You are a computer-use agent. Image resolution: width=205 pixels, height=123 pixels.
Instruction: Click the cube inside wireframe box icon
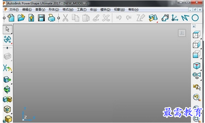[7, 109]
